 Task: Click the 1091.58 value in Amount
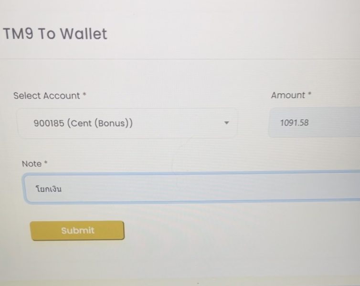294,123
